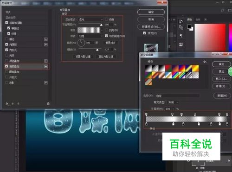Click 复位为默认值 button
This screenshot has height=172, width=232.
[106, 57]
